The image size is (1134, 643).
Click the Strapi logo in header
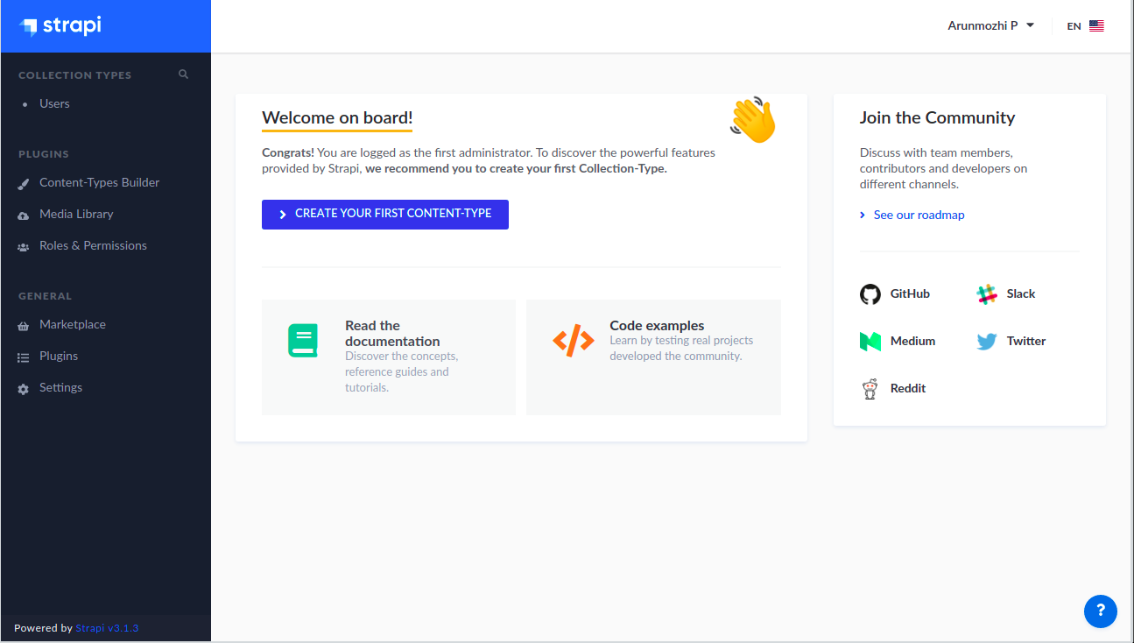60,26
